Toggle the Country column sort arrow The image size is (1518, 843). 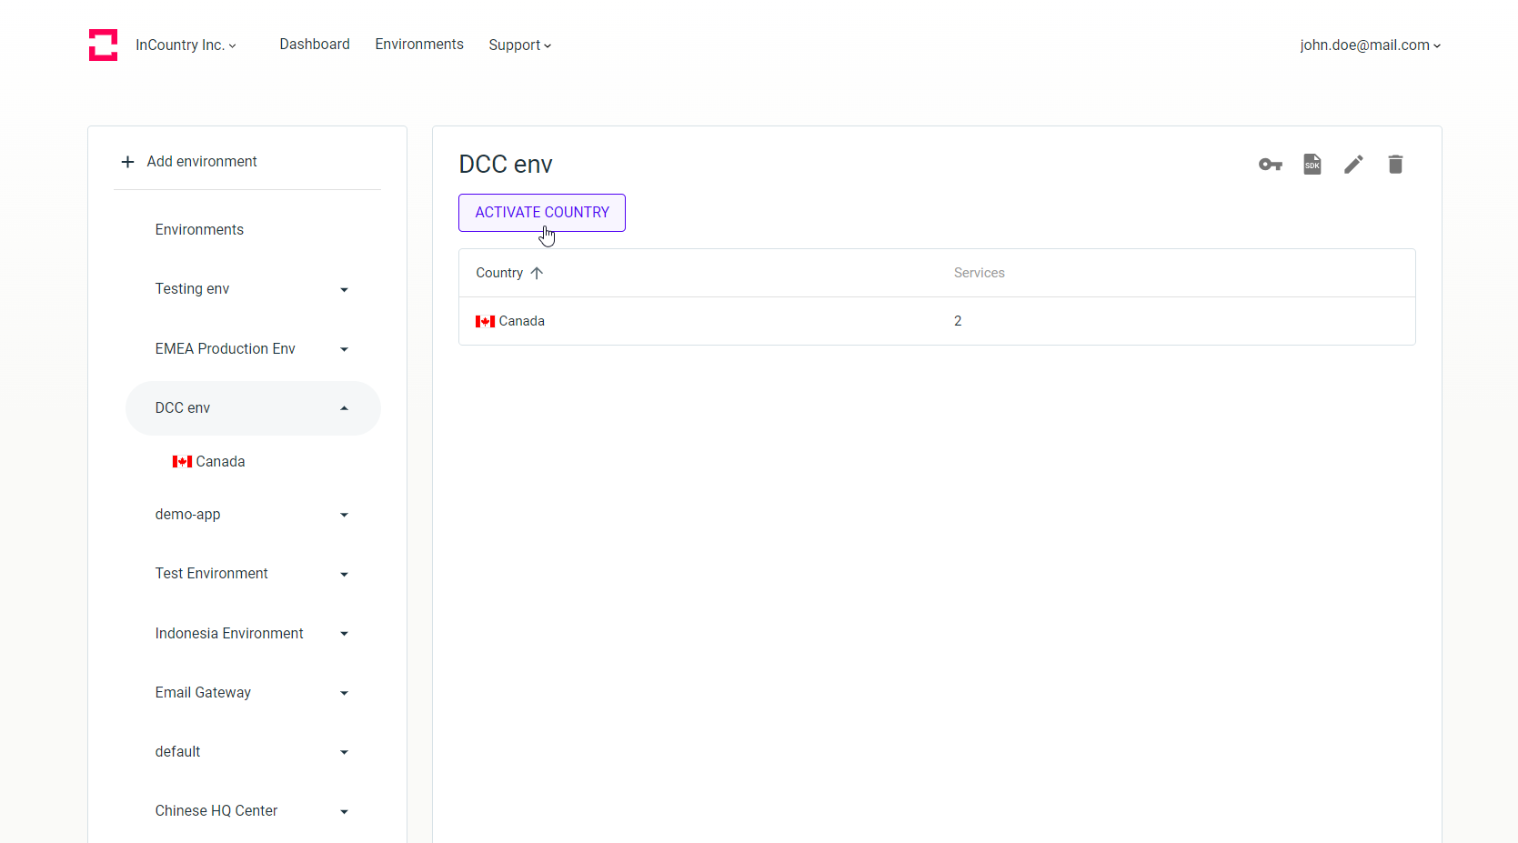(x=537, y=273)
